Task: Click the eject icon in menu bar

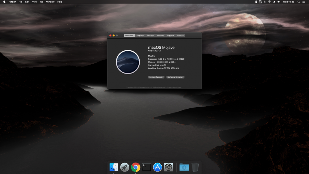Action: click(274, 2)
